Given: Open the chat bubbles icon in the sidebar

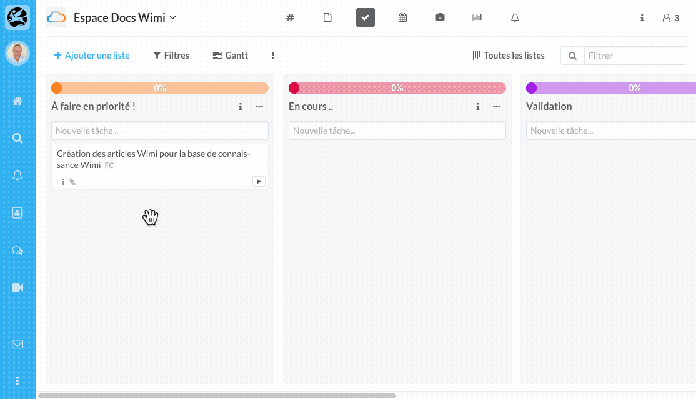Looking at the screenshot, I should [17, 250].
